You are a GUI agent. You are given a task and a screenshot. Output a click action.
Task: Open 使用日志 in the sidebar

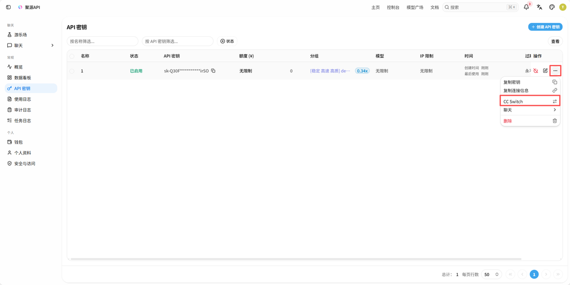click(31, 99)
